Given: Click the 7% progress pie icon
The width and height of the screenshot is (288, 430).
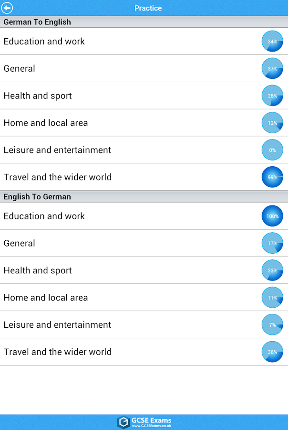Looking at the screenshot, I should 272,325.
